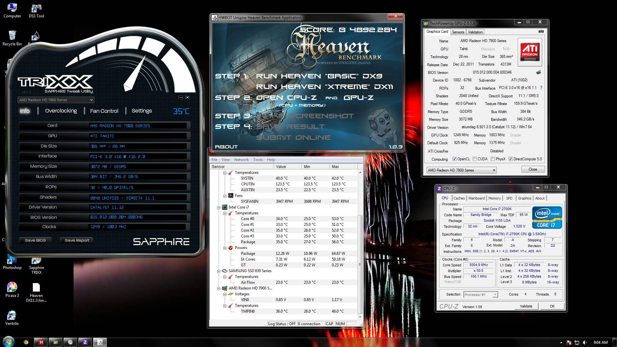Screen dimensions: 617x347
Task: Switch to GPU-Z Sensors tab
Action: 458,32
